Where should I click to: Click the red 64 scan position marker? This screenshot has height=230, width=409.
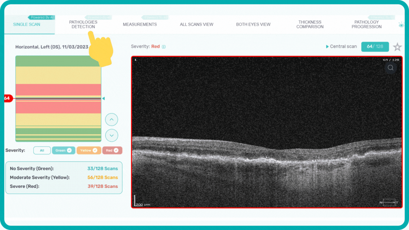point(7,98)
